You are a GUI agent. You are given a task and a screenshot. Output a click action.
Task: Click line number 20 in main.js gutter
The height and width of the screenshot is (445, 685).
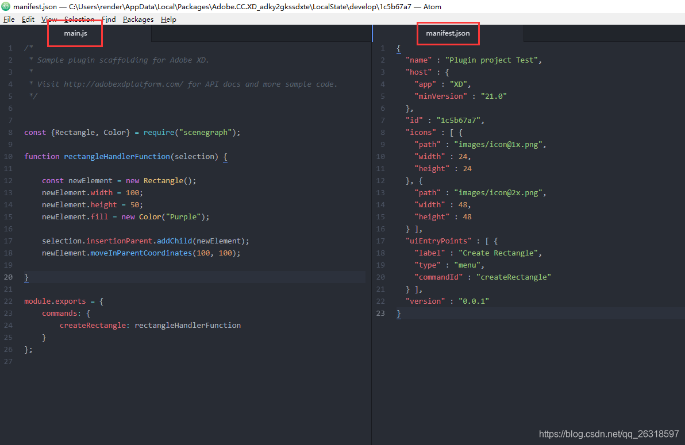[x=8, y=277]
